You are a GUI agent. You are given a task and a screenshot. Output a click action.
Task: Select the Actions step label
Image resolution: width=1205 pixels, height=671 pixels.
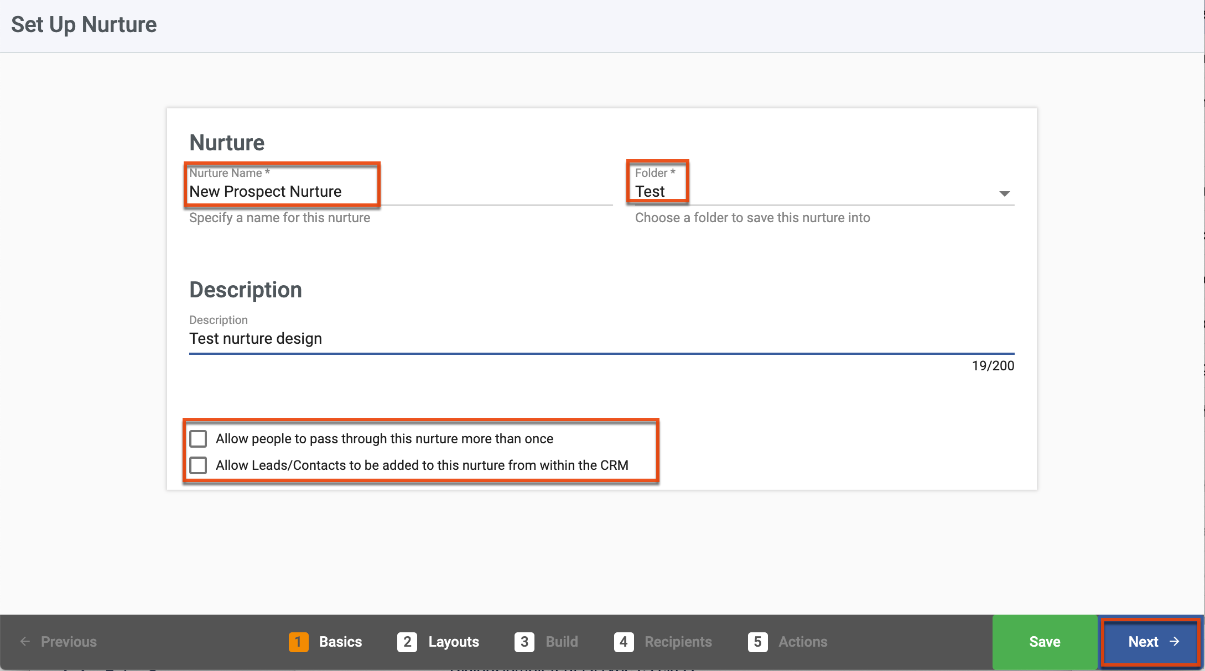pyautogui.click(x=803, y=642)
